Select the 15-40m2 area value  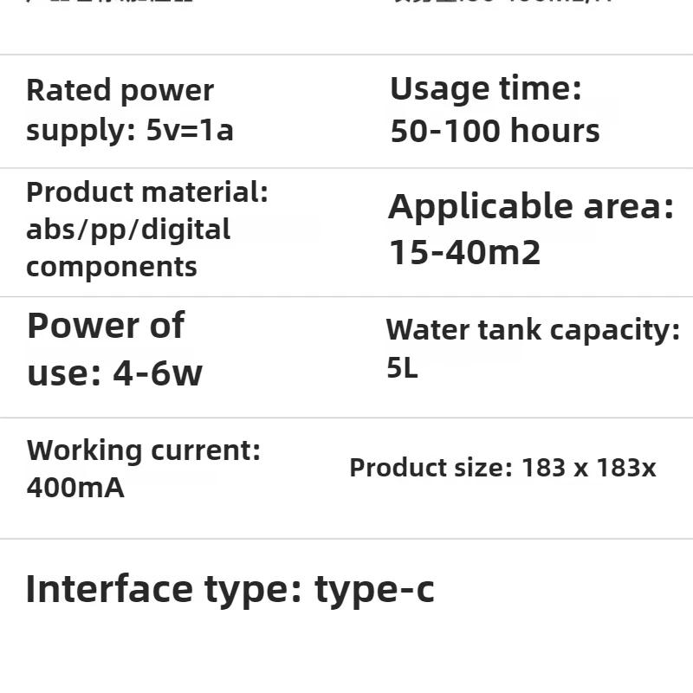click(464, 252)
